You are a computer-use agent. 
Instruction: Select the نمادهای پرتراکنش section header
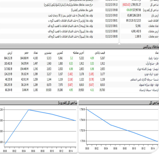pyautogui.click(x=151, y=47)
